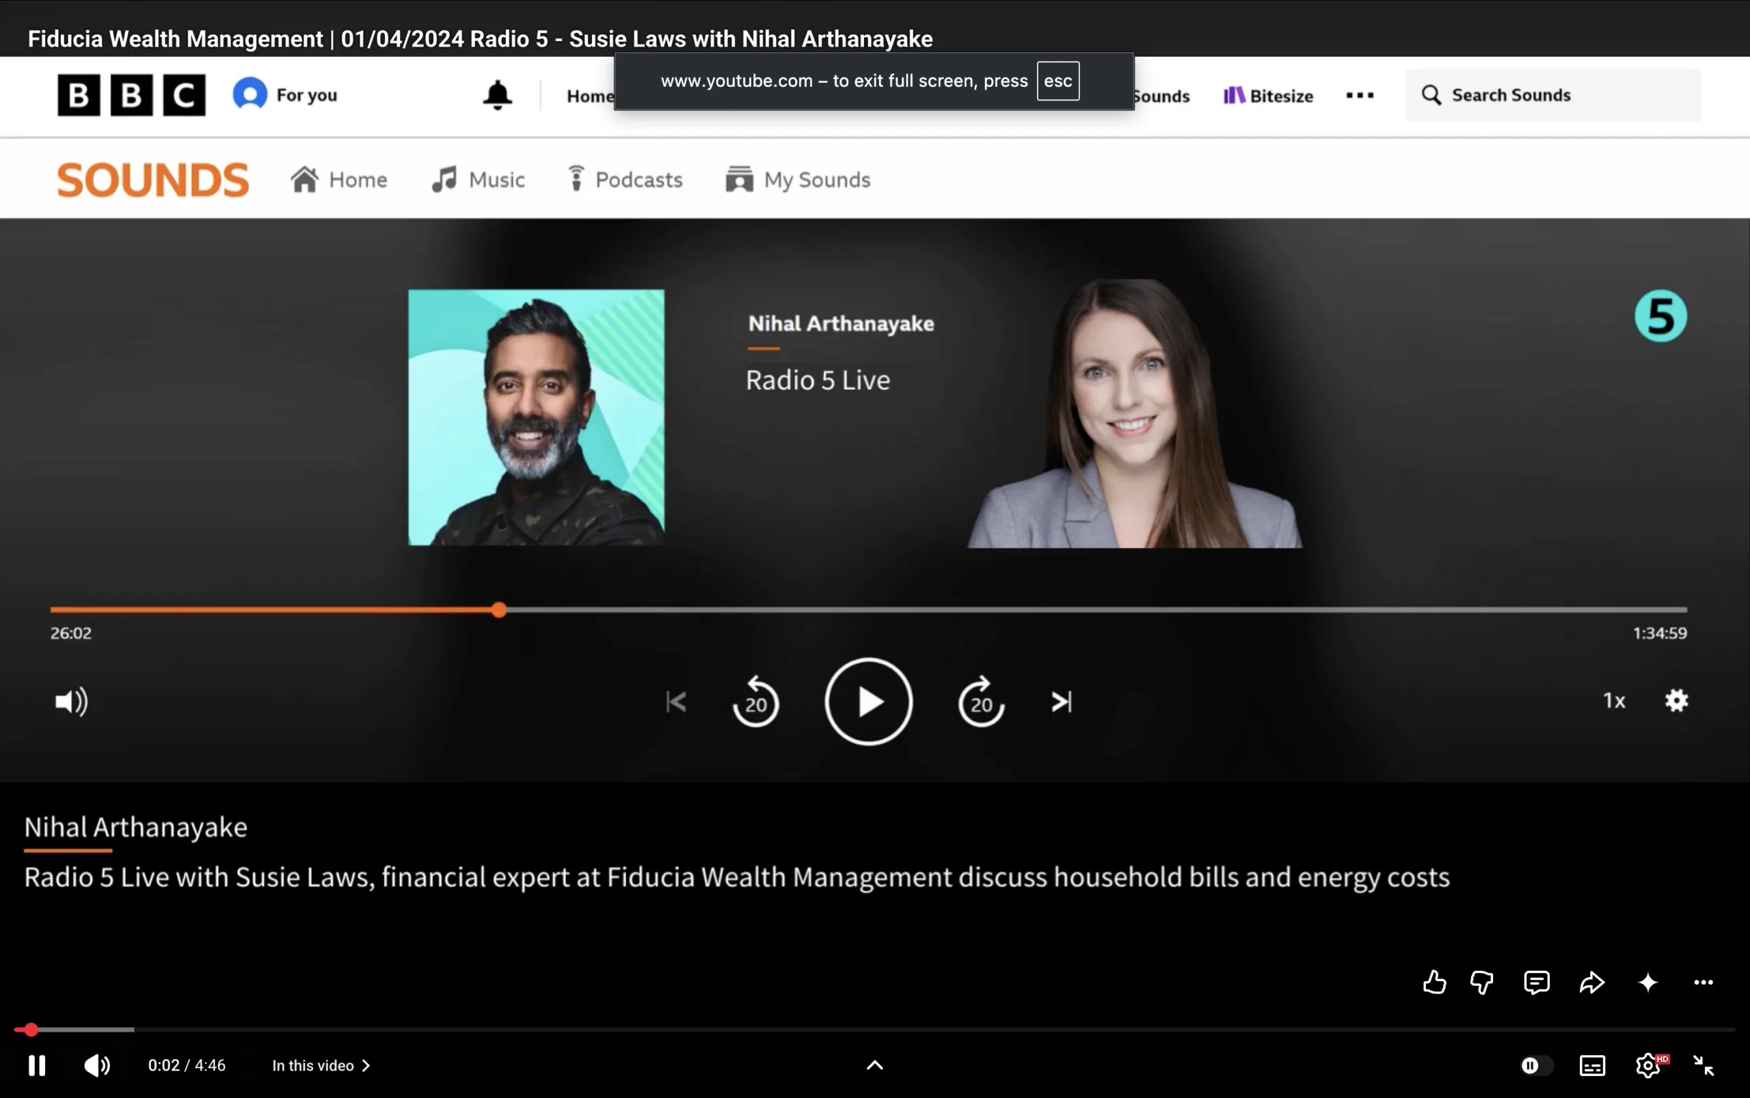
Task: Mute the YouTube player volume icon
Action: point(96,1065)
